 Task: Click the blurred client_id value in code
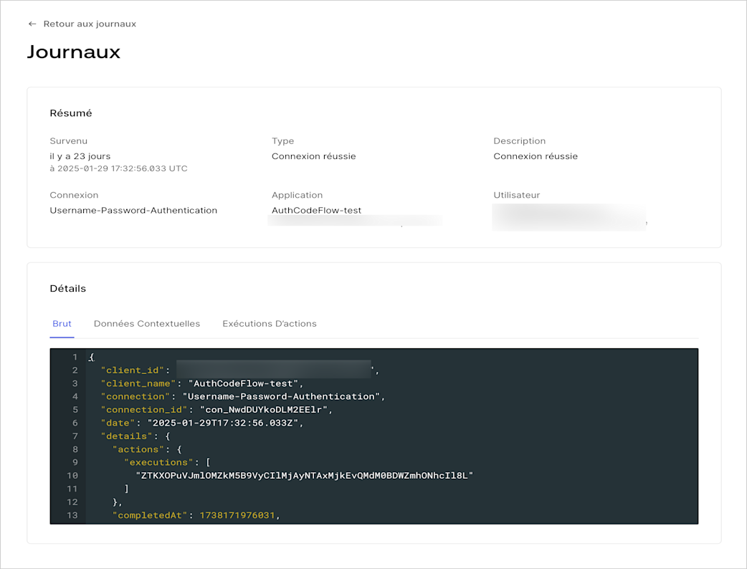(x=274, y=370)
